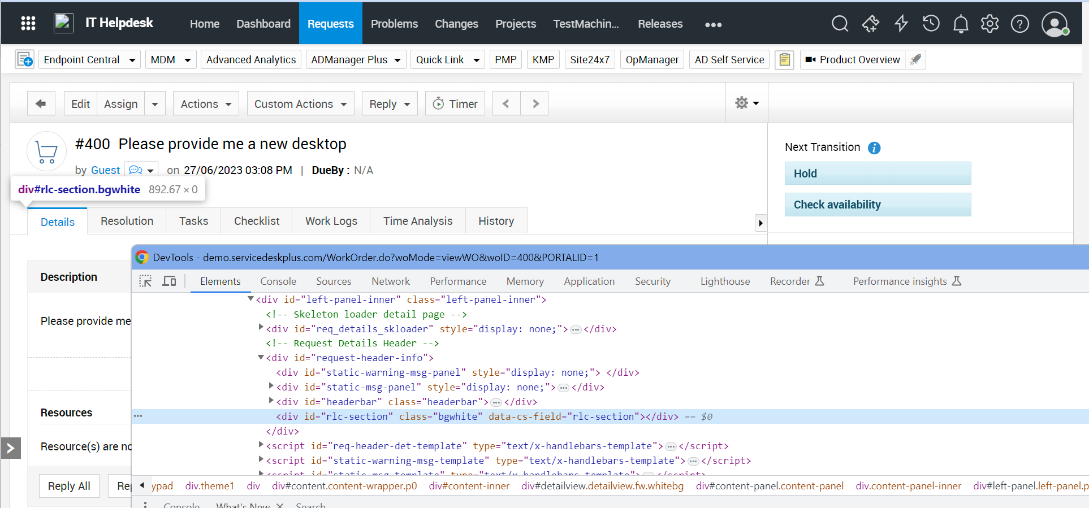Open the admin settings gear in header
Viewport: 1089px width, 508px height.
pos(990,24)
